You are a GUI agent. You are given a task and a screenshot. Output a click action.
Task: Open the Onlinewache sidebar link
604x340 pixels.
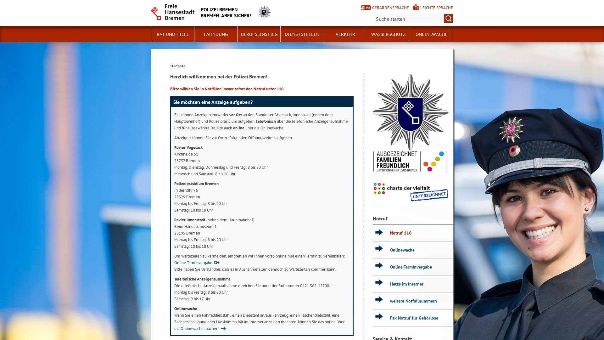[x=402, y=250]
